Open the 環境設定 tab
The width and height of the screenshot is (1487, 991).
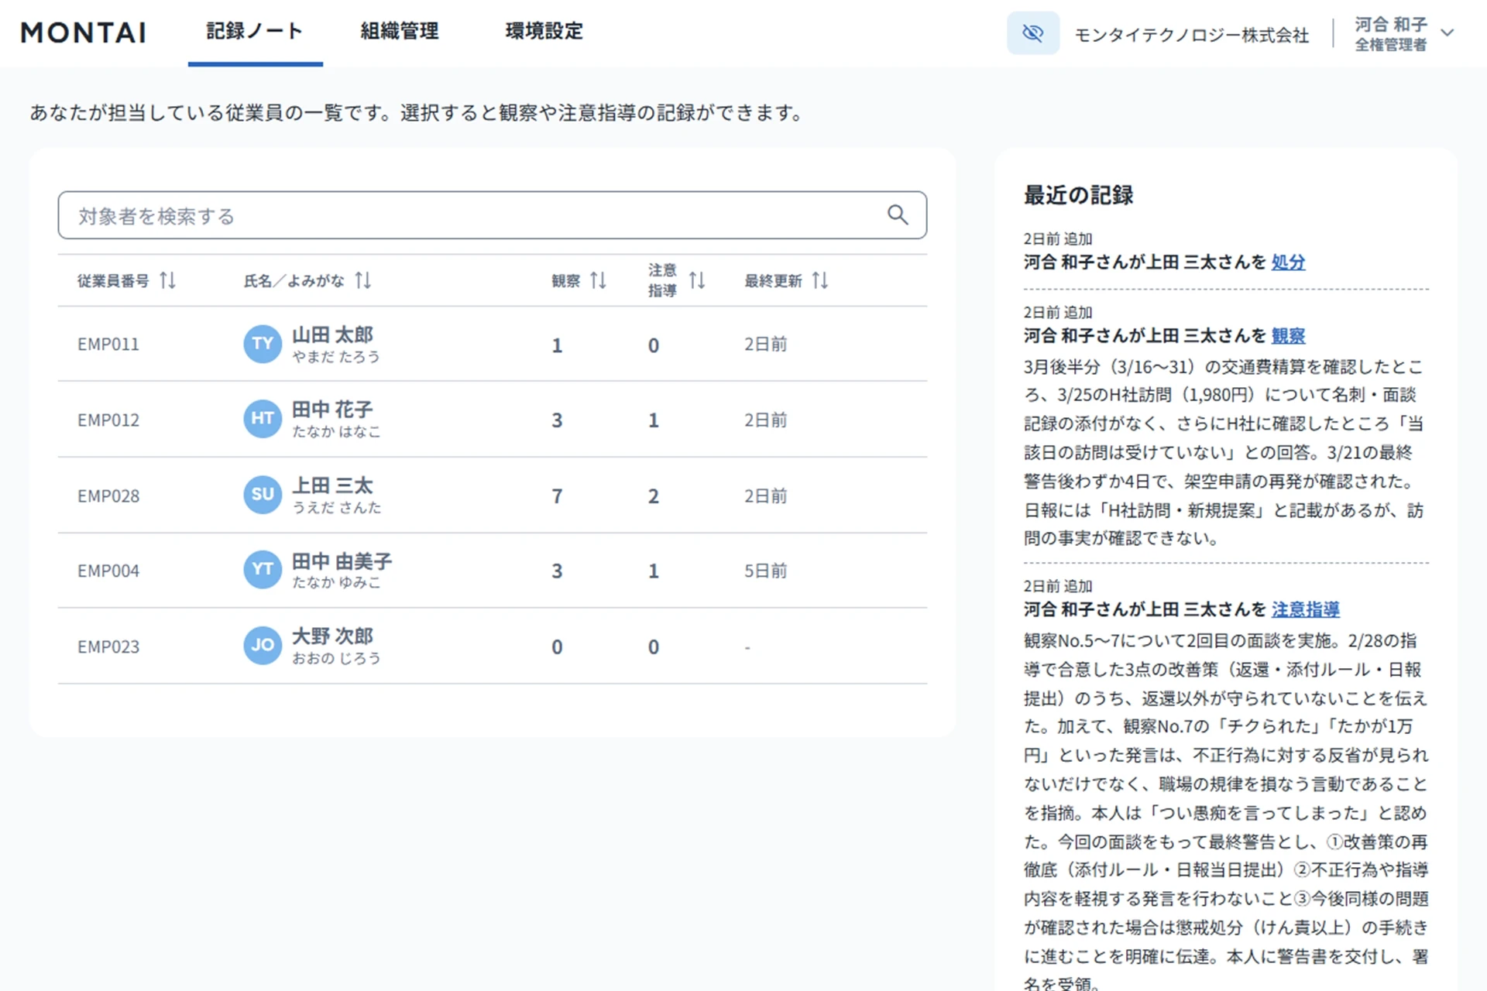[x=543, y=32]
